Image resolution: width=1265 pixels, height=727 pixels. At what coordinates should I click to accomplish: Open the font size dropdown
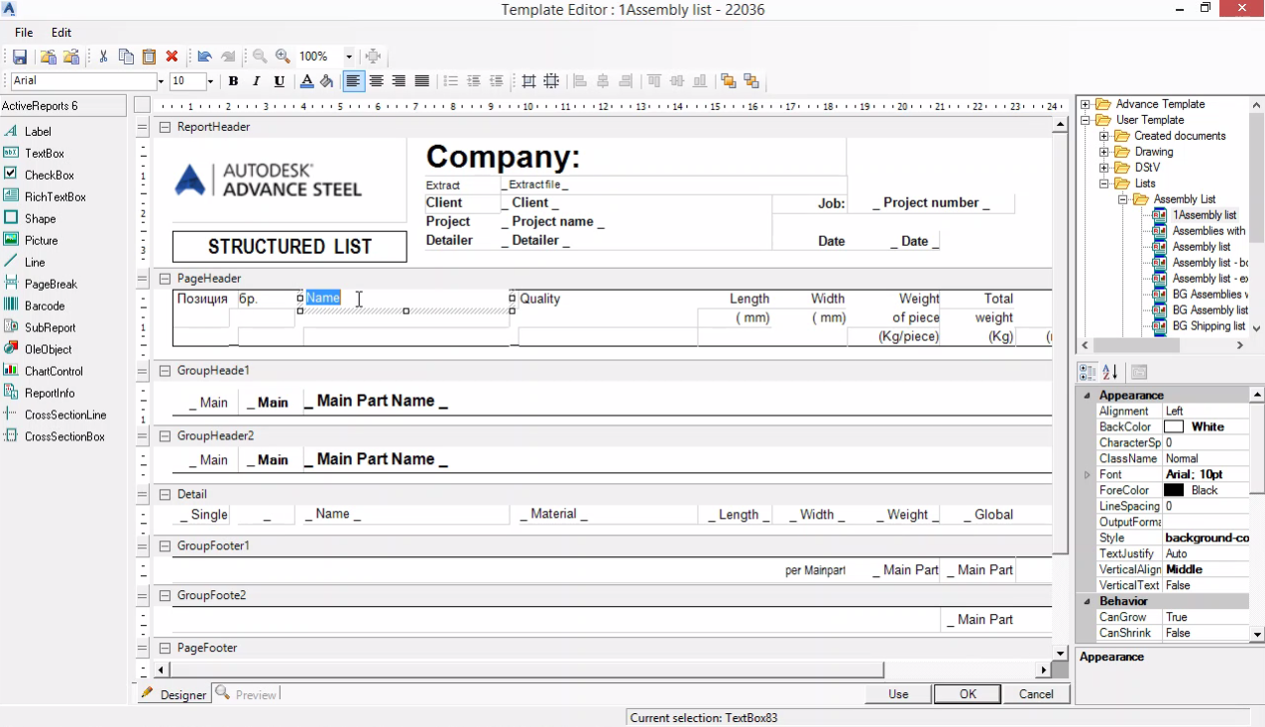210,81
